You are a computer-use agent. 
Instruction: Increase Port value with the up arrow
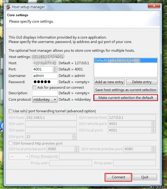click(55, 68)
